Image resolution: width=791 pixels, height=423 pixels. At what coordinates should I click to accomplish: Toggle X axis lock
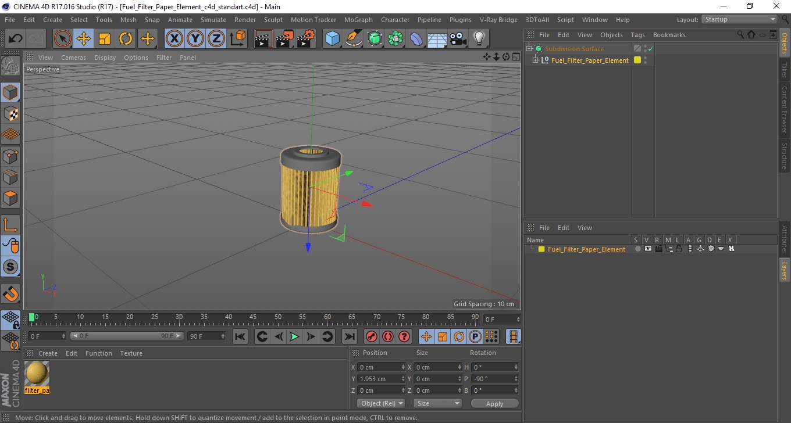point(174,39)
